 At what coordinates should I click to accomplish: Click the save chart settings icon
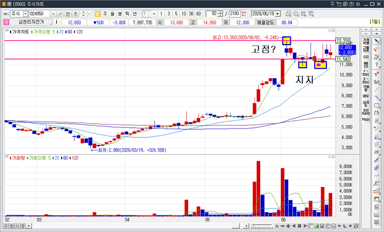click(303, 14)
